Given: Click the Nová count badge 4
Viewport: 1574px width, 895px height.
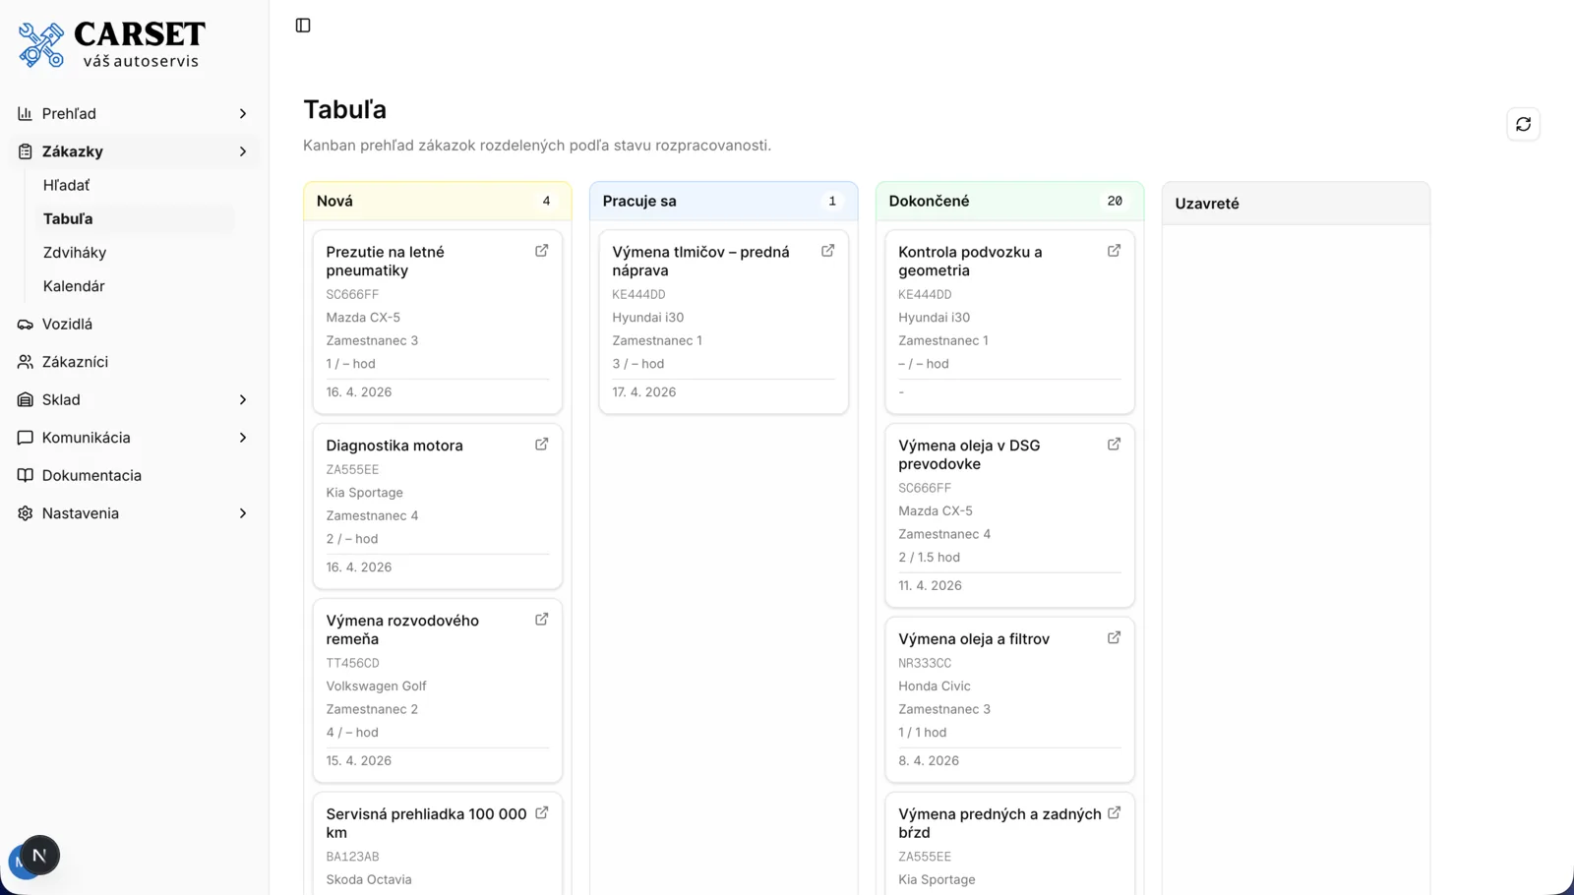Looking at the screenshot, I should pos(546,201).
